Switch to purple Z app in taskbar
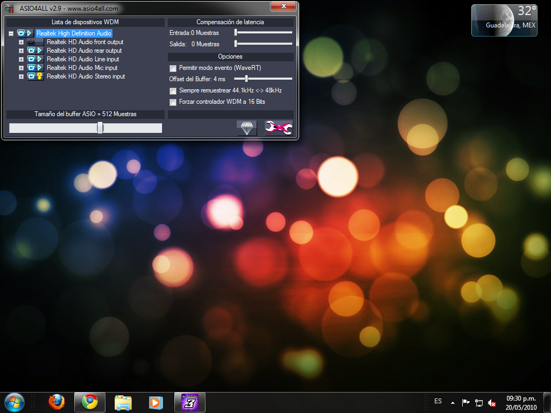The height and width of the screenshot is (413, 551). click(190, 402)
